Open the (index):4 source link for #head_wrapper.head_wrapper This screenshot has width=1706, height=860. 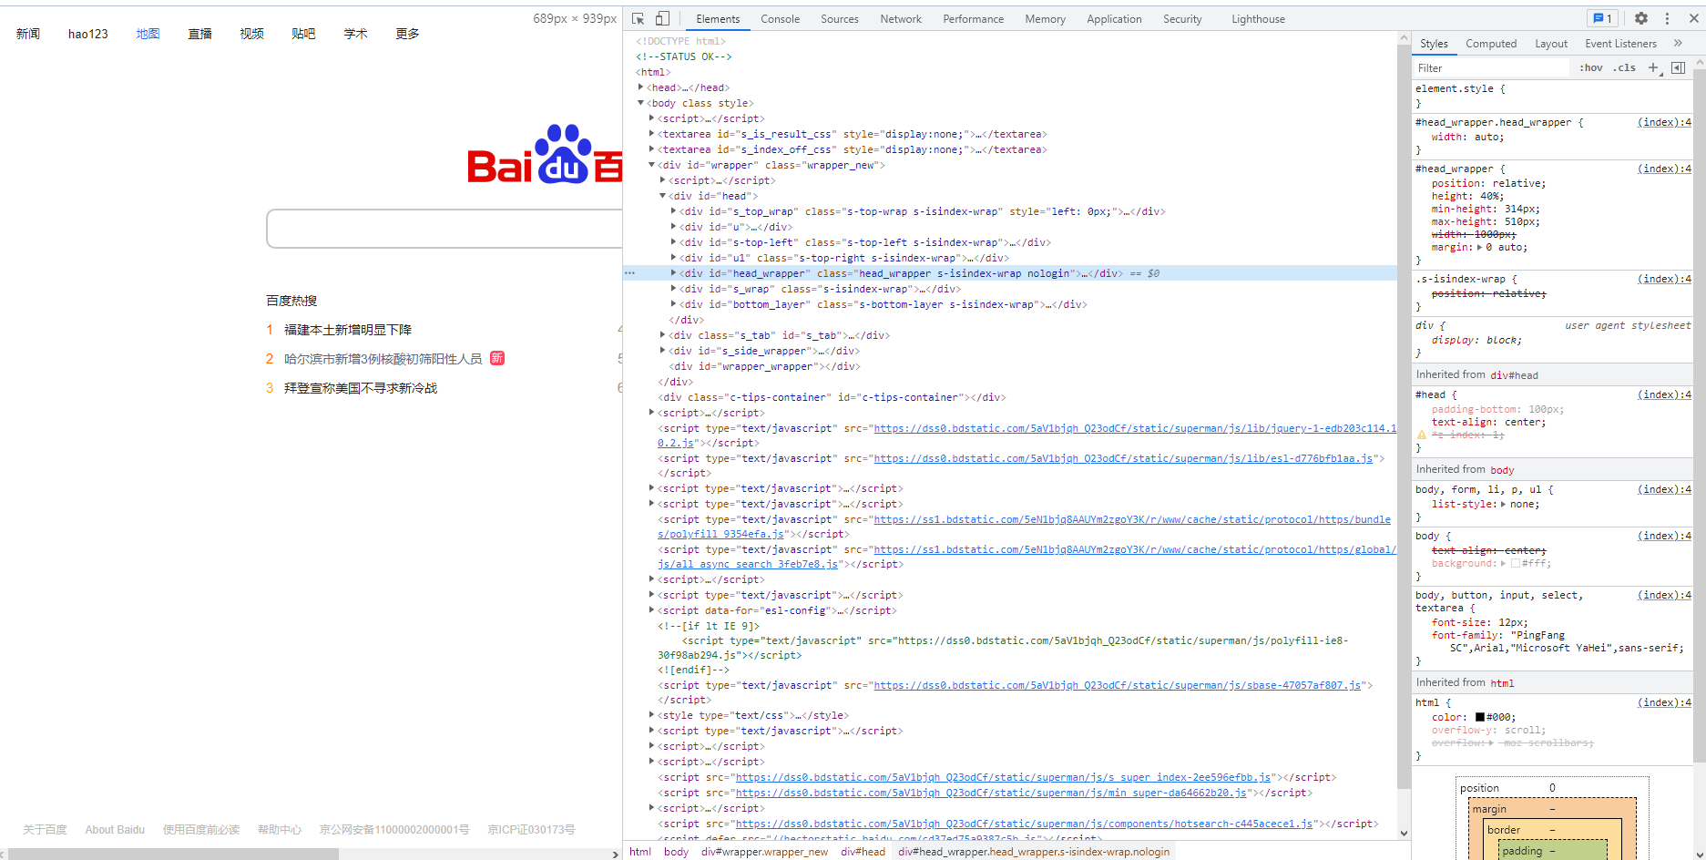1664,122
